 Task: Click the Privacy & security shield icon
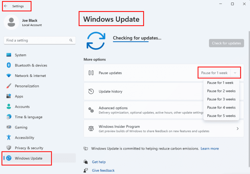[9, 148]
